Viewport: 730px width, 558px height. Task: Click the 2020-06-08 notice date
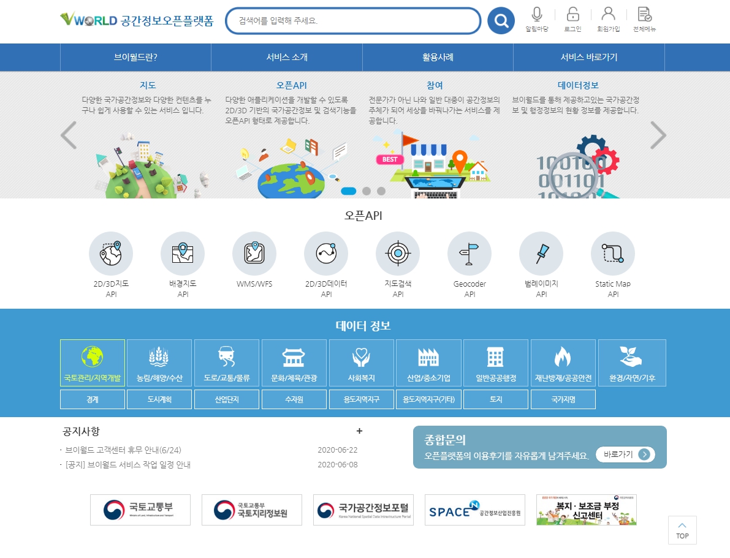point(338,464)
